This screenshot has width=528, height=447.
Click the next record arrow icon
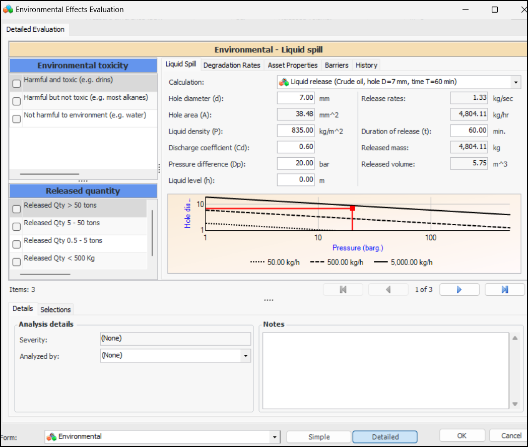point(459,289)
